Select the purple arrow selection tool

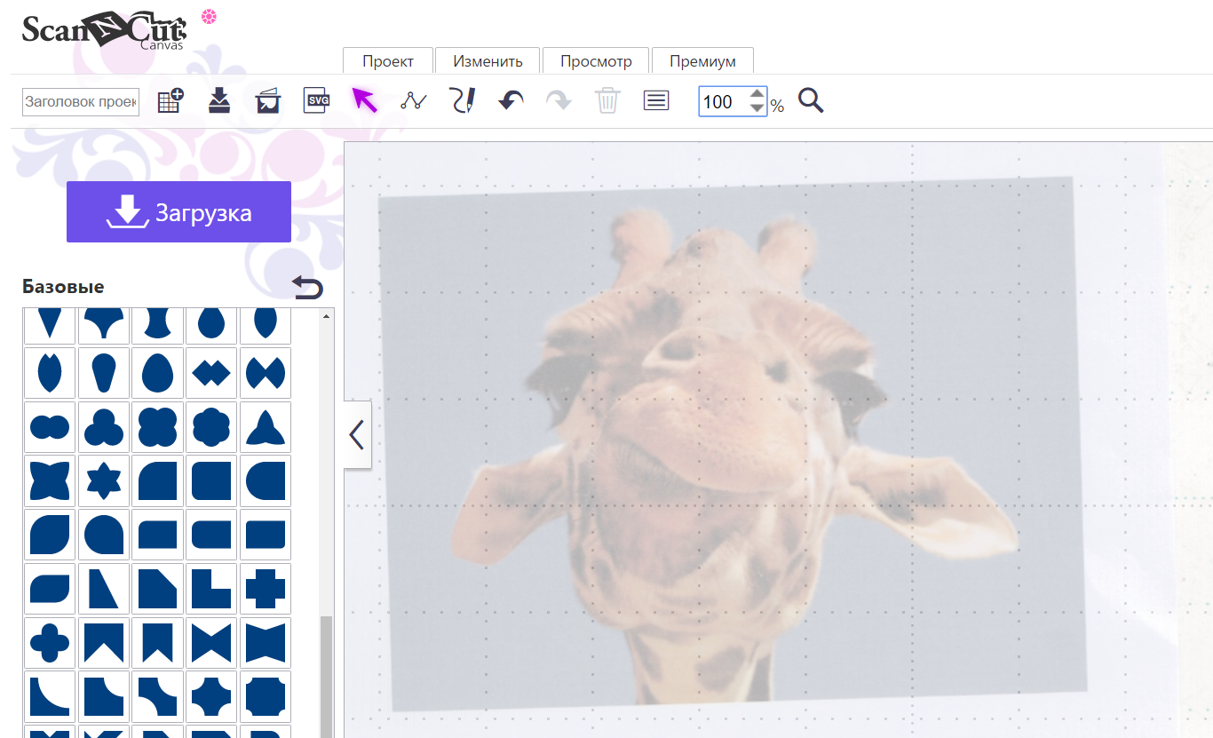click(364, 100)
